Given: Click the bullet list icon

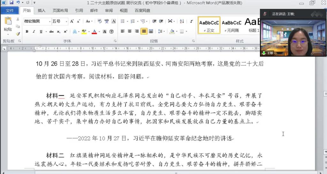Looking at the screenshot, I should pyautogui.click(x=123, y=21).
